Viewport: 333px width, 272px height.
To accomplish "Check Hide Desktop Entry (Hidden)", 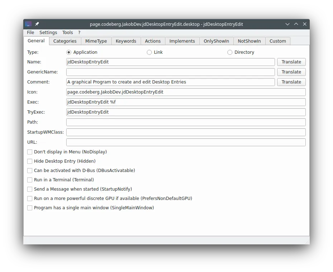I will pyautogui.click(x=30, y=161).
